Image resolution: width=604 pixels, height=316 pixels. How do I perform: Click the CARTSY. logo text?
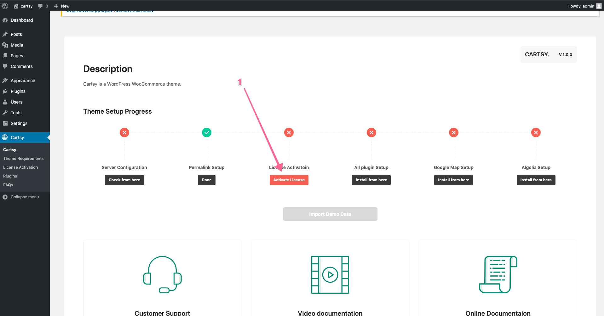[537, 54]
